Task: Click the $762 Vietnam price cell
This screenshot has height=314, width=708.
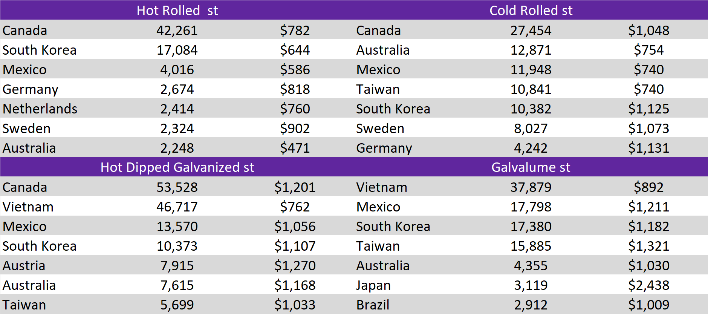Action: 295,207
